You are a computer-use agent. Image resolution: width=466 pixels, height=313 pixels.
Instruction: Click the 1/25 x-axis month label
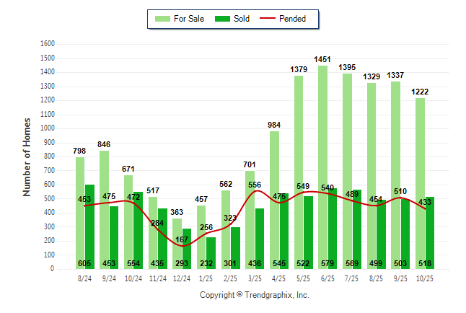click(206, 278)
